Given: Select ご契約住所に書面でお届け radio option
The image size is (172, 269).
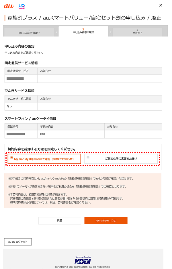Looking at the screenshot, I should 121,159.
